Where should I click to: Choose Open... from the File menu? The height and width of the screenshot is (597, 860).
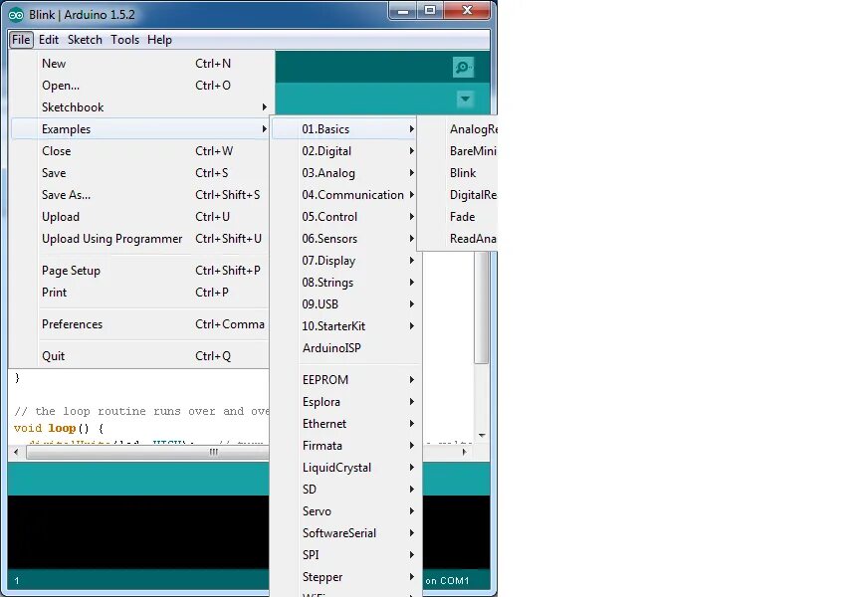(x=140, y=86)
